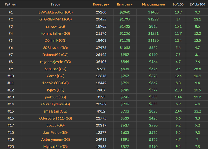
Task: Select expected value $410
Action: click(153, 55)
